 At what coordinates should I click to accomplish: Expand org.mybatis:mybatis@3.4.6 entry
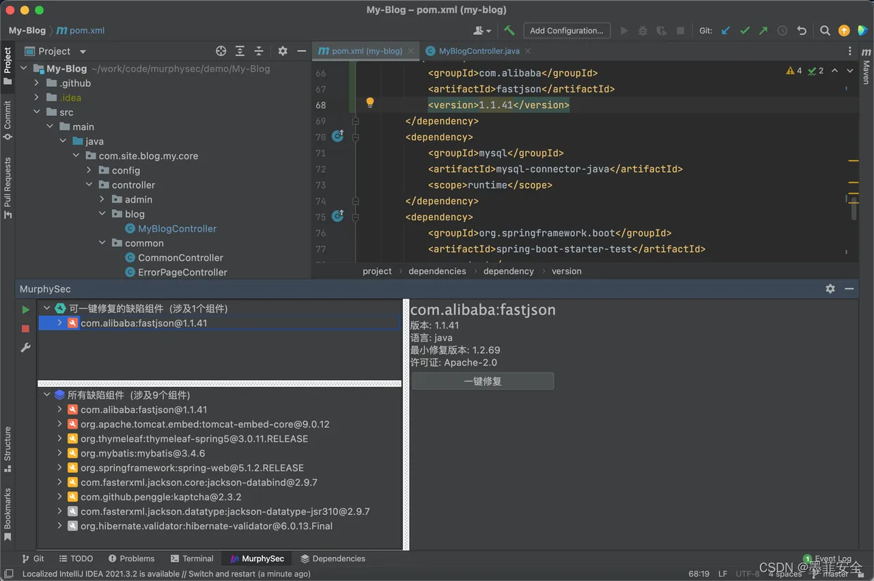tap(60, 453)
